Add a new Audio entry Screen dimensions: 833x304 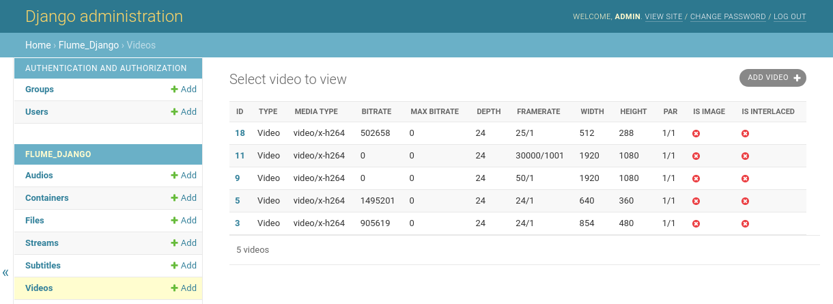(184, 176)
